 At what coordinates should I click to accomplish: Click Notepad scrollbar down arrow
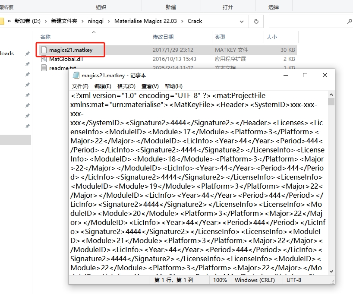pyautogui.click(x=331, y=272)
